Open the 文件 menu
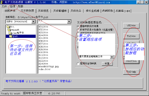 (4, 6)
